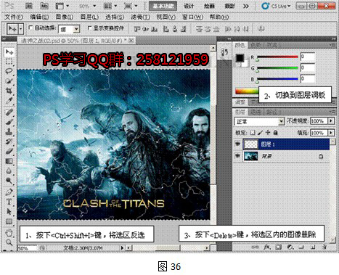Click the green G channel slider
Image resolution: width=339 pixels, height=275 pixels.
(277, 68)
